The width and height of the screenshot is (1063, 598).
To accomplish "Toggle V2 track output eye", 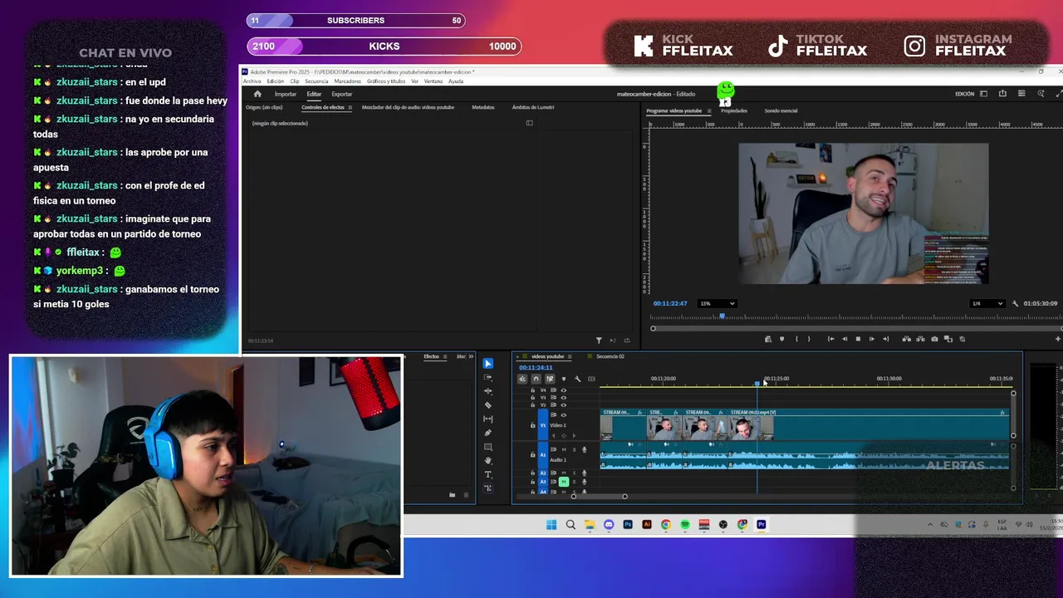I will (564, 405).
